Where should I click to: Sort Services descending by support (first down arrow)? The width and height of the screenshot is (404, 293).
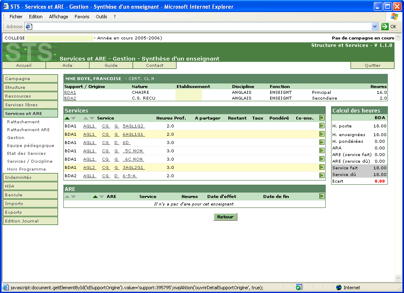click(x=73, y=118)
